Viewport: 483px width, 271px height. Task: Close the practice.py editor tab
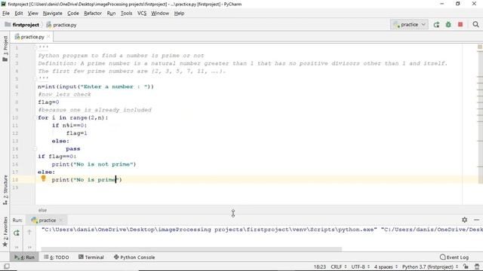[x=48, y=37]
